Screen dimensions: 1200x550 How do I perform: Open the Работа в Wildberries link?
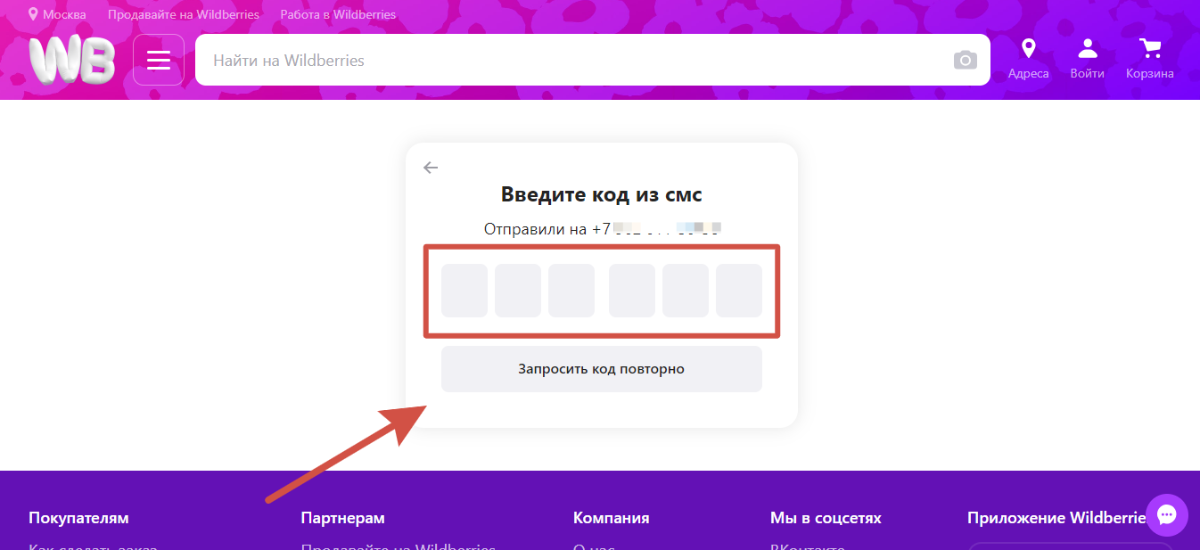point(338,14)
